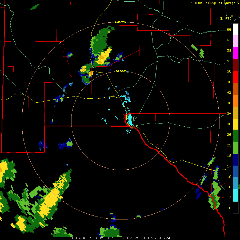240x240 pixels.
Task: Click the 58 value on the legend
Action: (229, 50)
